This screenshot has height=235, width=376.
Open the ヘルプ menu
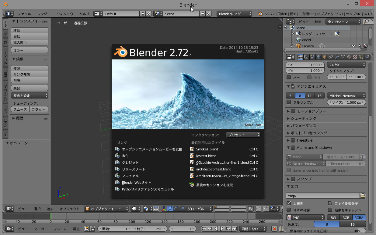[x=84, y=14]
